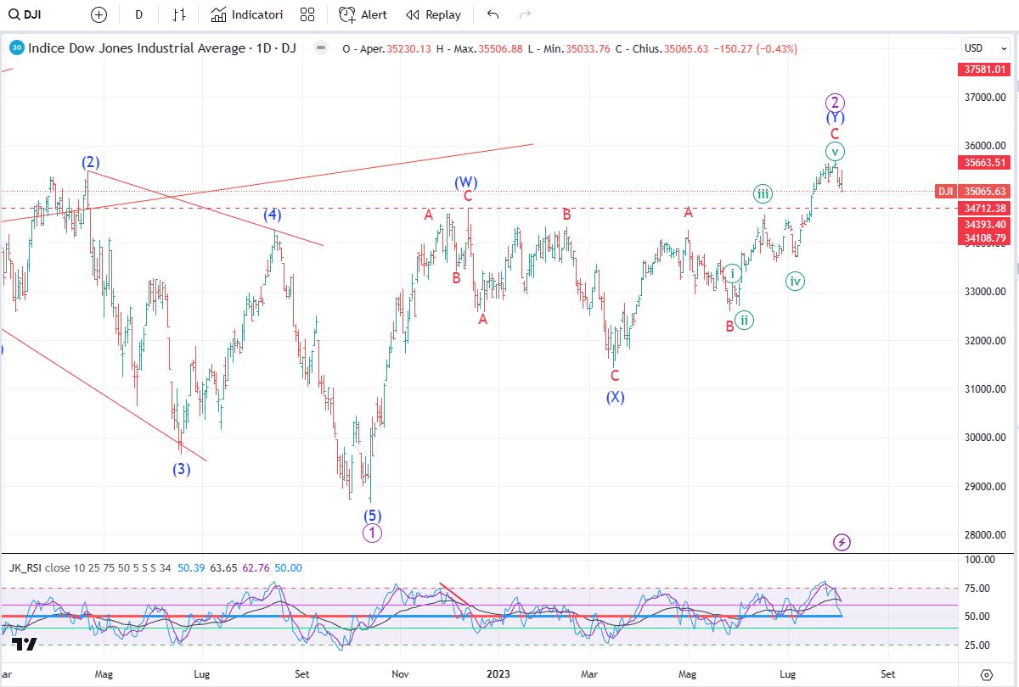Select the blue (4) wave label

(272, 215)
